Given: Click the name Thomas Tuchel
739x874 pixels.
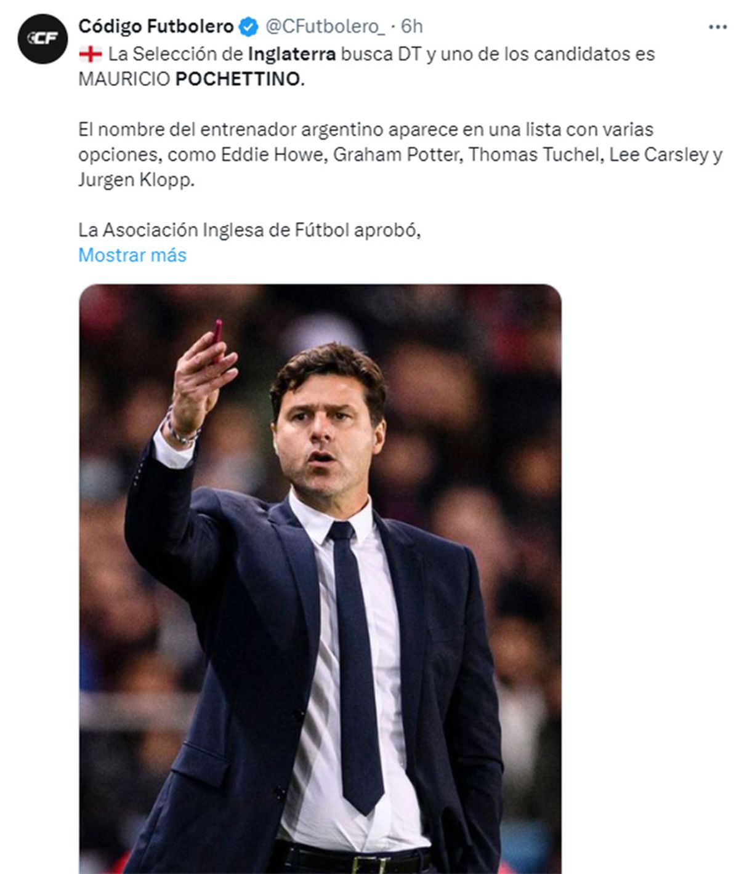Looking at the screenshot, I should [x=535, y=154].
